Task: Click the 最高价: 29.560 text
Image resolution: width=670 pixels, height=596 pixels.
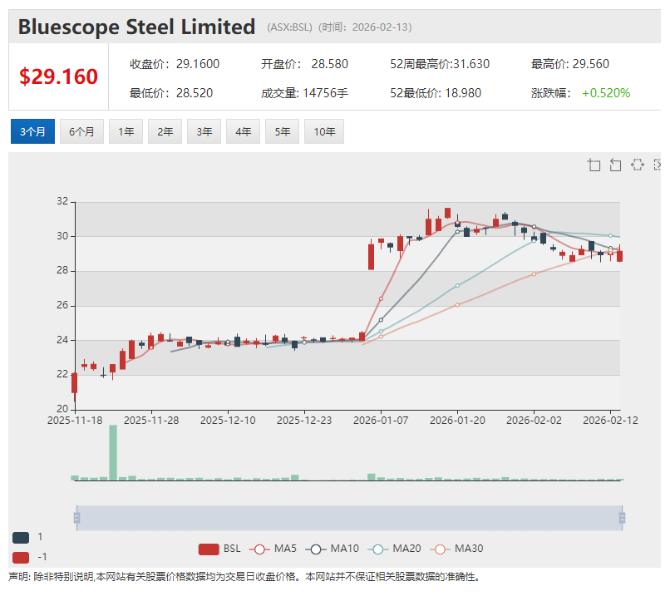Action: (570, 64)
